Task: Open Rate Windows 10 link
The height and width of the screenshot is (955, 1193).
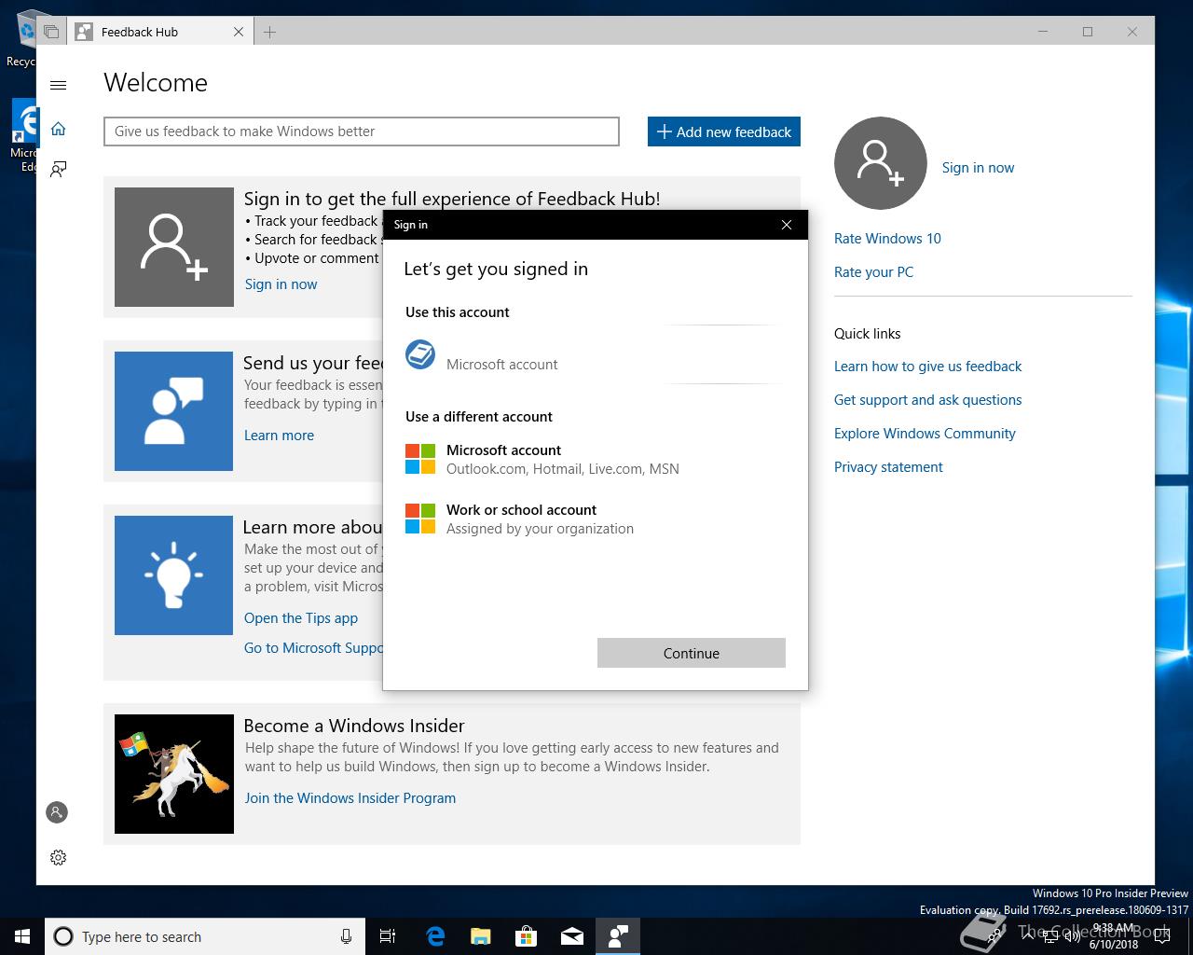Action: tap(887, 239)
